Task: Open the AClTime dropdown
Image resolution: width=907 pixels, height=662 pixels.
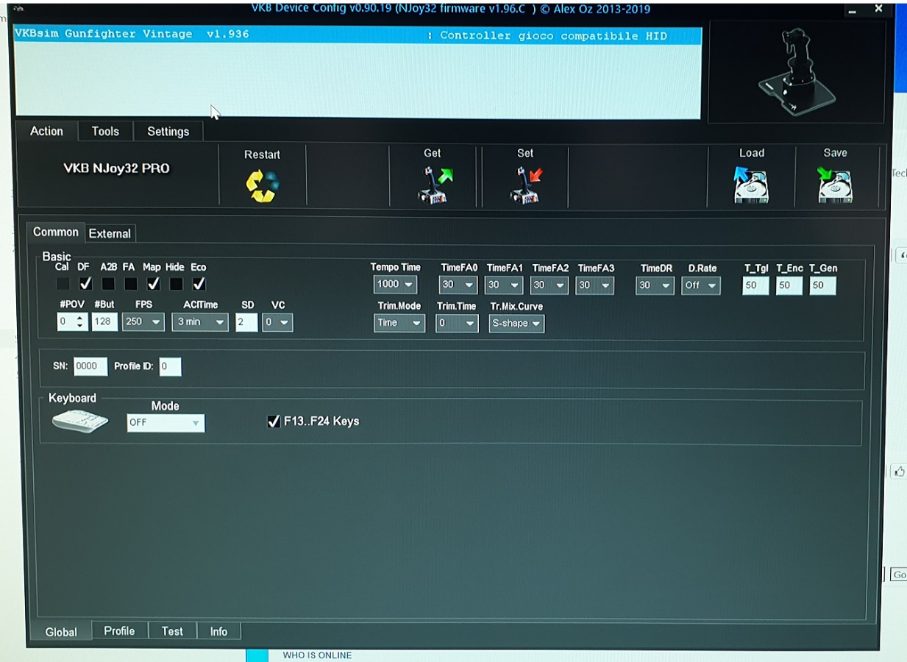Action: point(200,321)
